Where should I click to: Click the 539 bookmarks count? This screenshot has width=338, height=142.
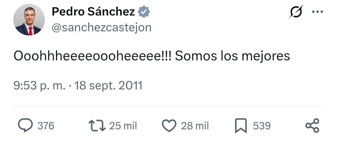262,126
